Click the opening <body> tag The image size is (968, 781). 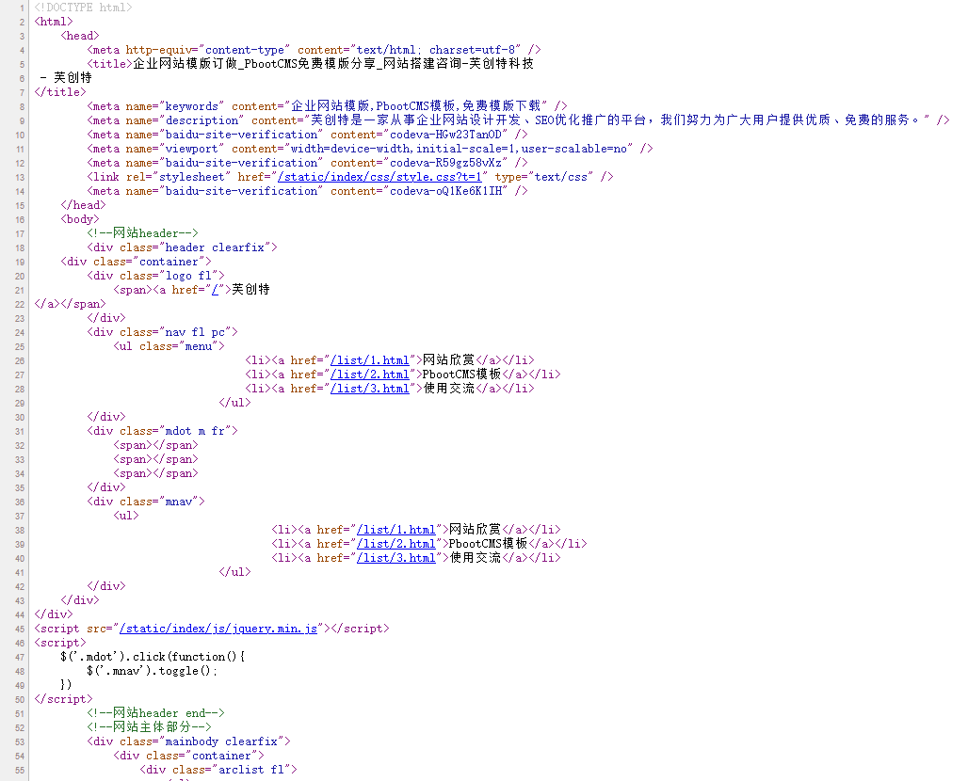coord(80,219)
